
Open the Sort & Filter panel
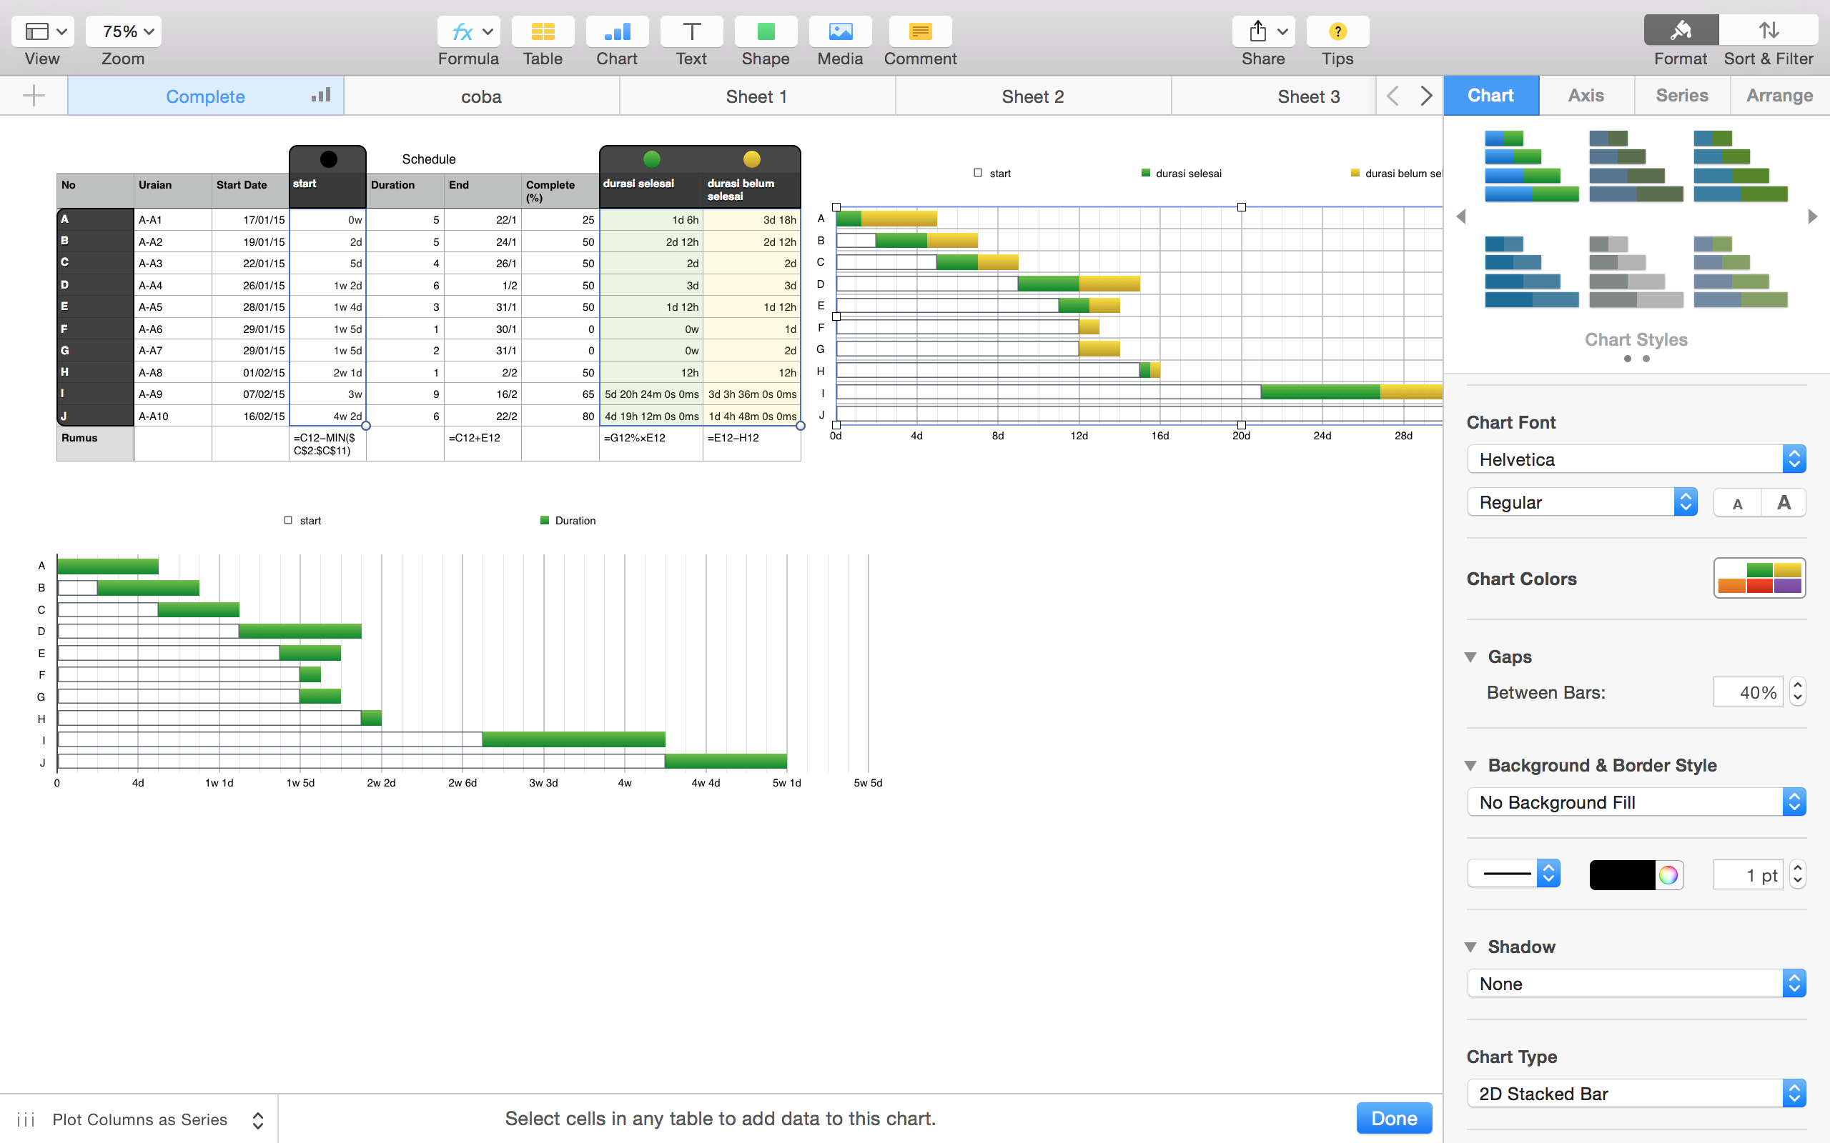1768,30
